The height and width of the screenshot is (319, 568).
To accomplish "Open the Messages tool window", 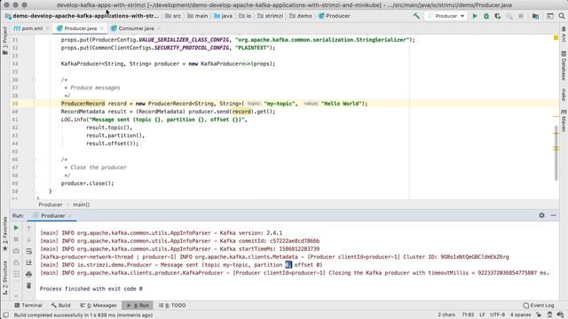I will [x=99, y=305].
